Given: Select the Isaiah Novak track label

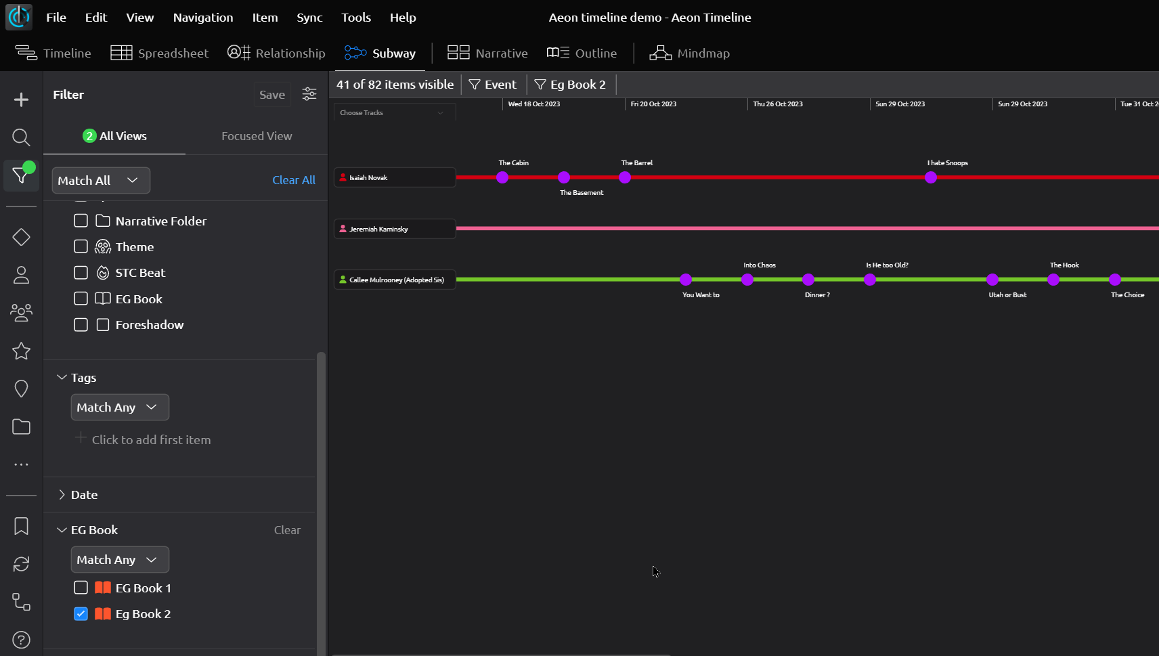Looking at the screenshot, I should coord(395,177).
